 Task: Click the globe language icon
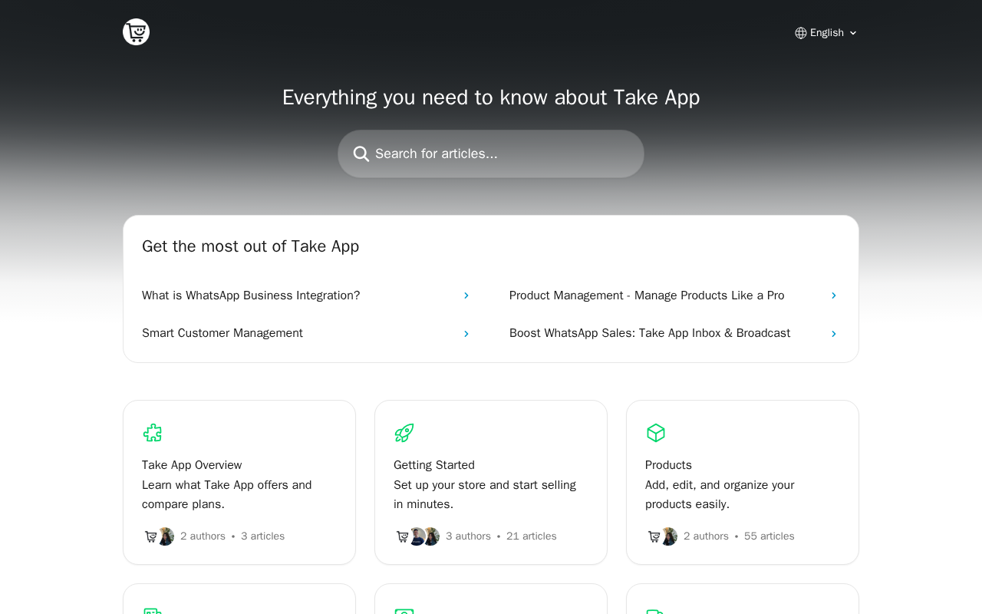click(x=801, y=33)
